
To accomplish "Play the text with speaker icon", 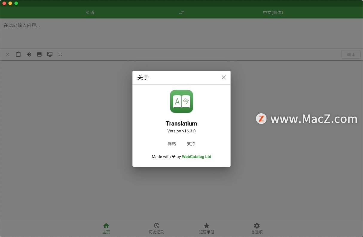I will [29, 55].
